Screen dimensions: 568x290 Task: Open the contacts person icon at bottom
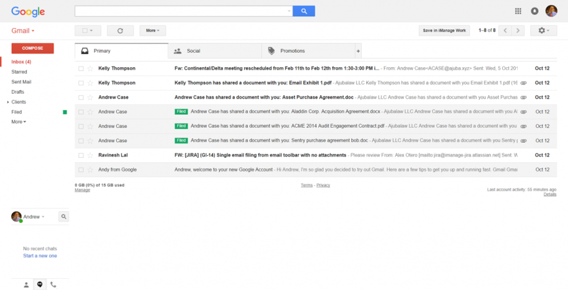27,285
